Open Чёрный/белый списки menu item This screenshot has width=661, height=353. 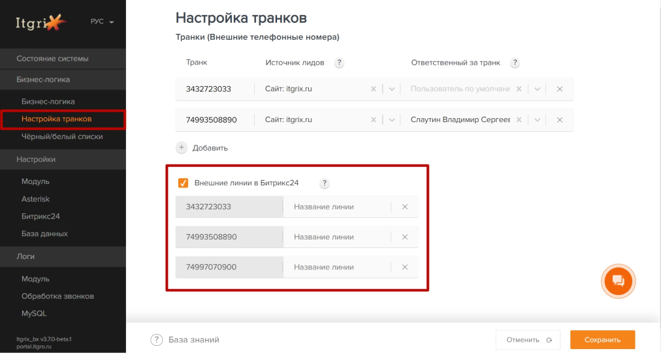pyautogui.click(x=62, y=137)
